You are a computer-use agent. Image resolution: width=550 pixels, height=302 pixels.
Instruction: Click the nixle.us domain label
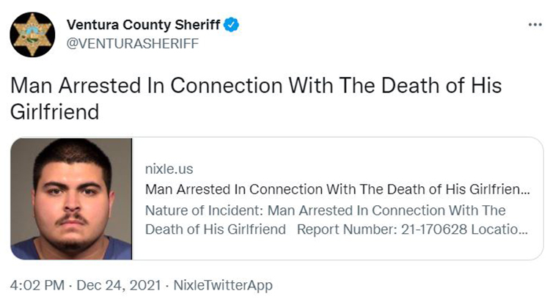click(x=169, y=169)
